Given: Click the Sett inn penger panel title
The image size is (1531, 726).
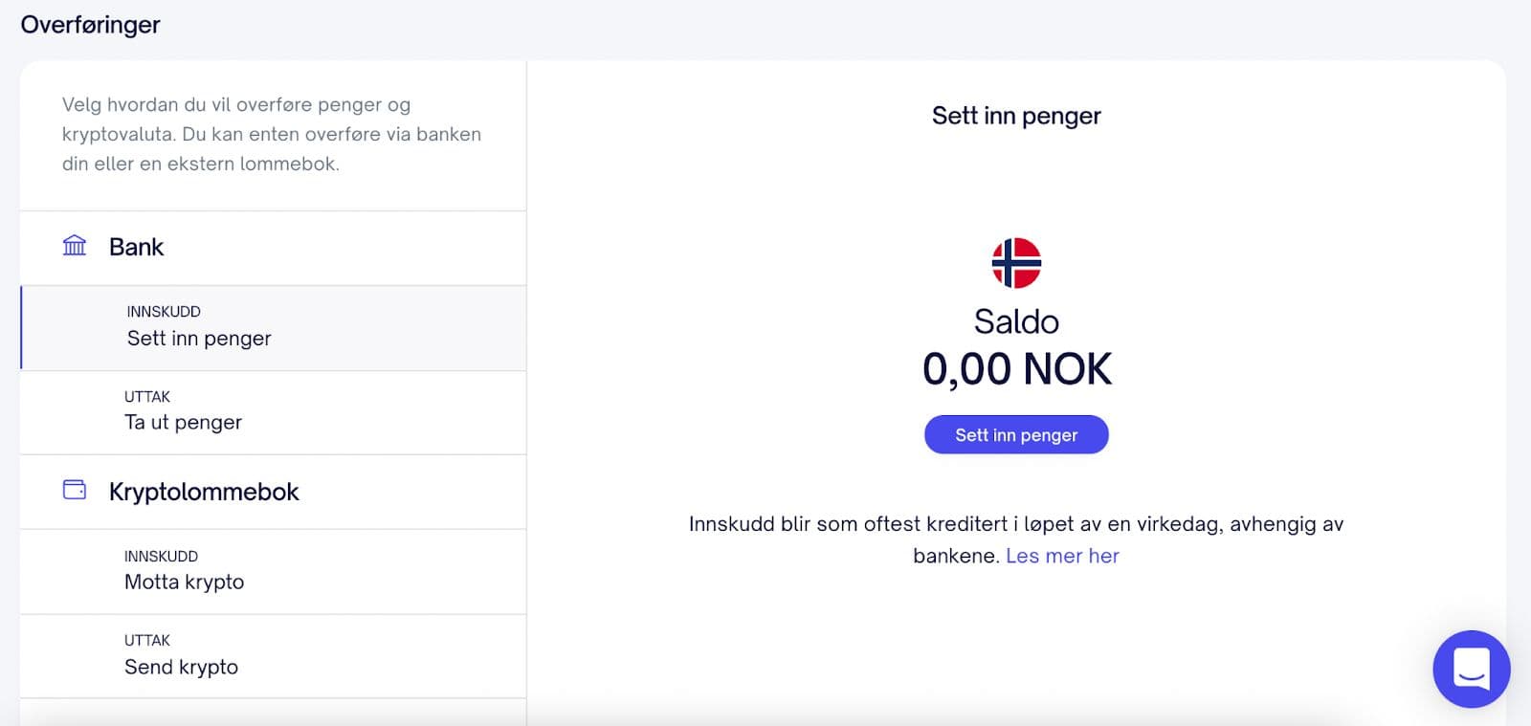Looking at the screenshot, I should click(x=1016, y=116).
